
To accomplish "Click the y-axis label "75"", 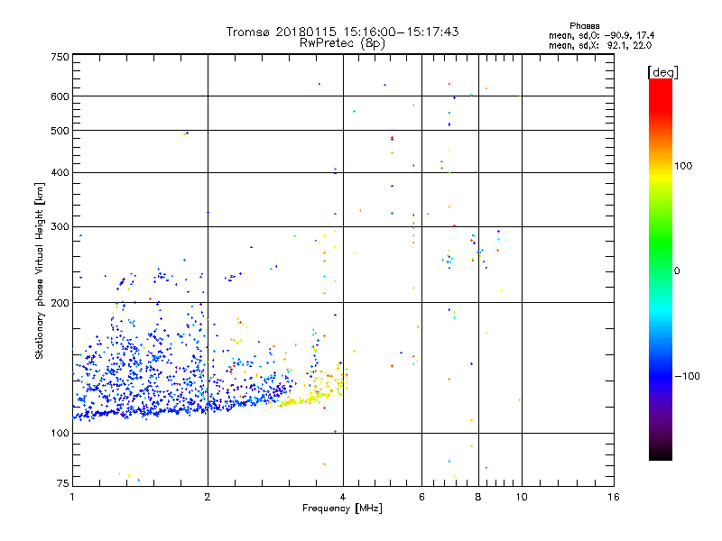I will (x=63, y=483).
